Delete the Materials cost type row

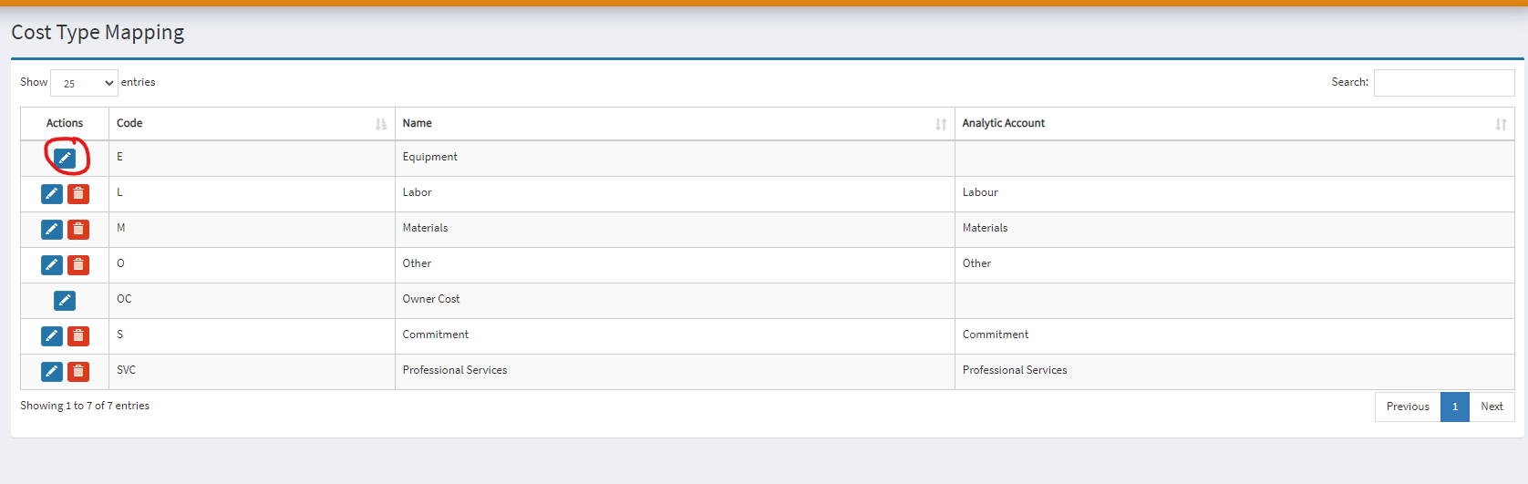coord(78,229)
